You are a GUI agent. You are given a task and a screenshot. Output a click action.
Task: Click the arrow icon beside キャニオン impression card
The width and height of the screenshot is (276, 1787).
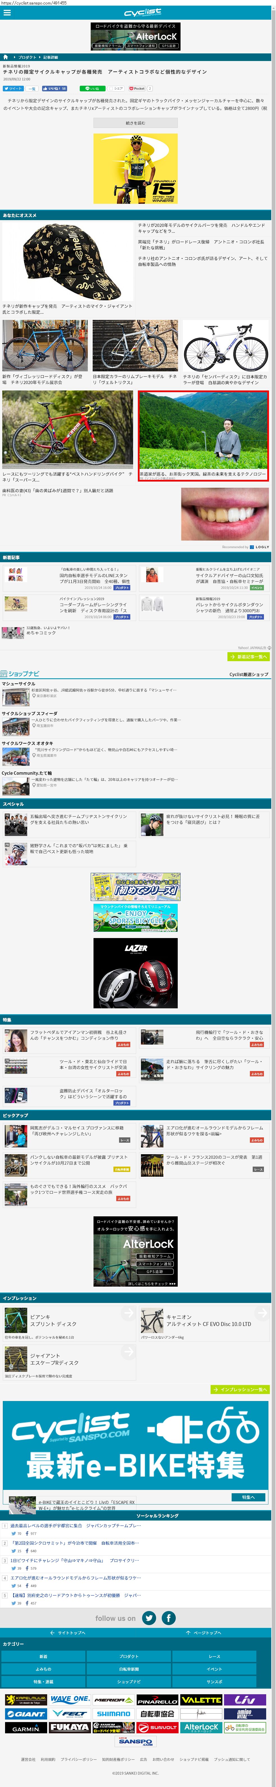[261, 1313]
